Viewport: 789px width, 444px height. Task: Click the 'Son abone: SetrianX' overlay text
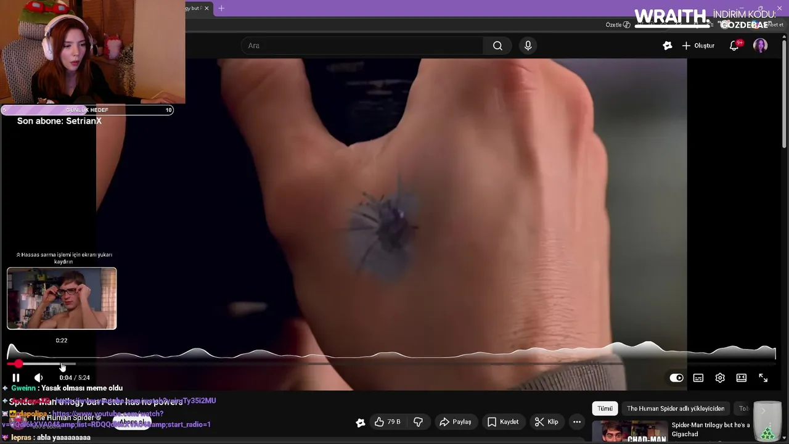tap(59, 121)
